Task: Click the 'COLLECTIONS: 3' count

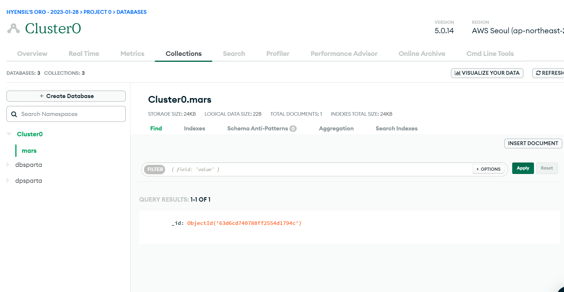Action: click(64, 73)
